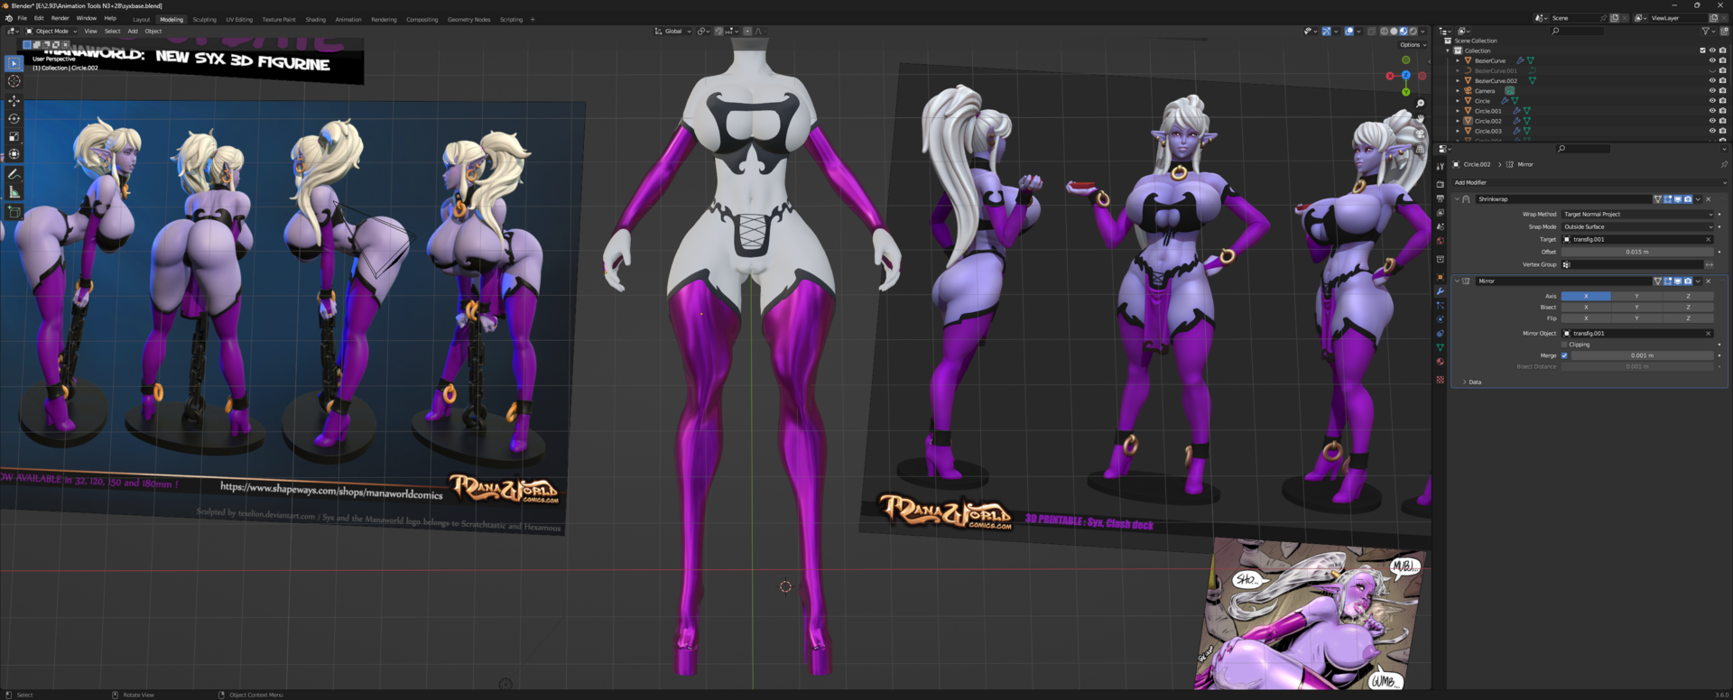Open the Render menu
This screenshot has width=1733, height=700.
coord(60,18)
